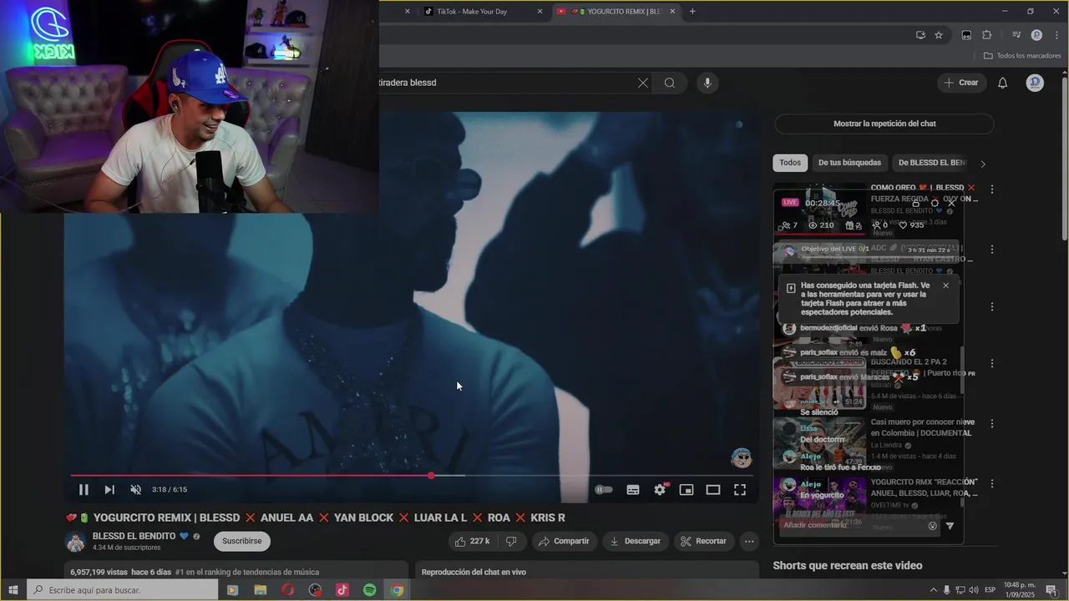Show hidden system tray icons chevron
Viewport: 1069px width, 601px height.
(934, 590)
